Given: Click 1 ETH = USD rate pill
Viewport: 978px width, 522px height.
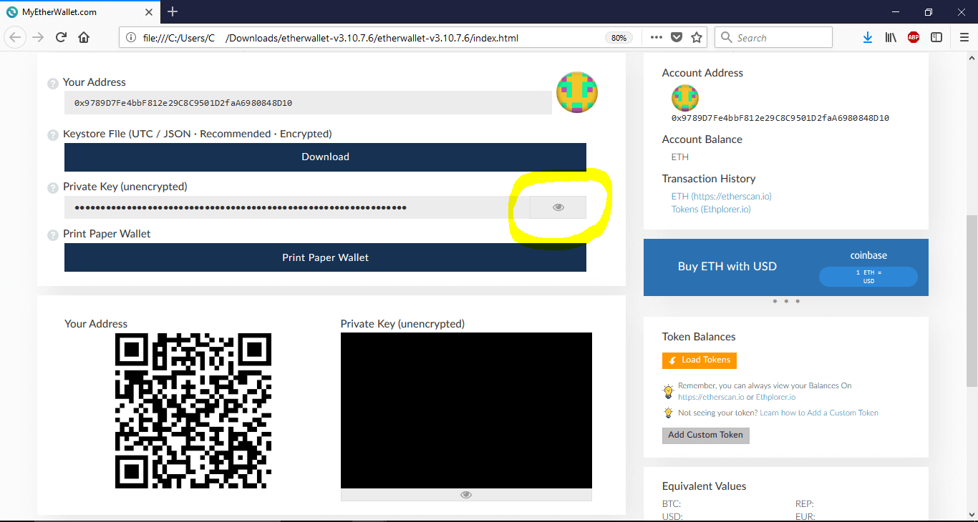Looking at the screenshot, I should coord(868,277).
